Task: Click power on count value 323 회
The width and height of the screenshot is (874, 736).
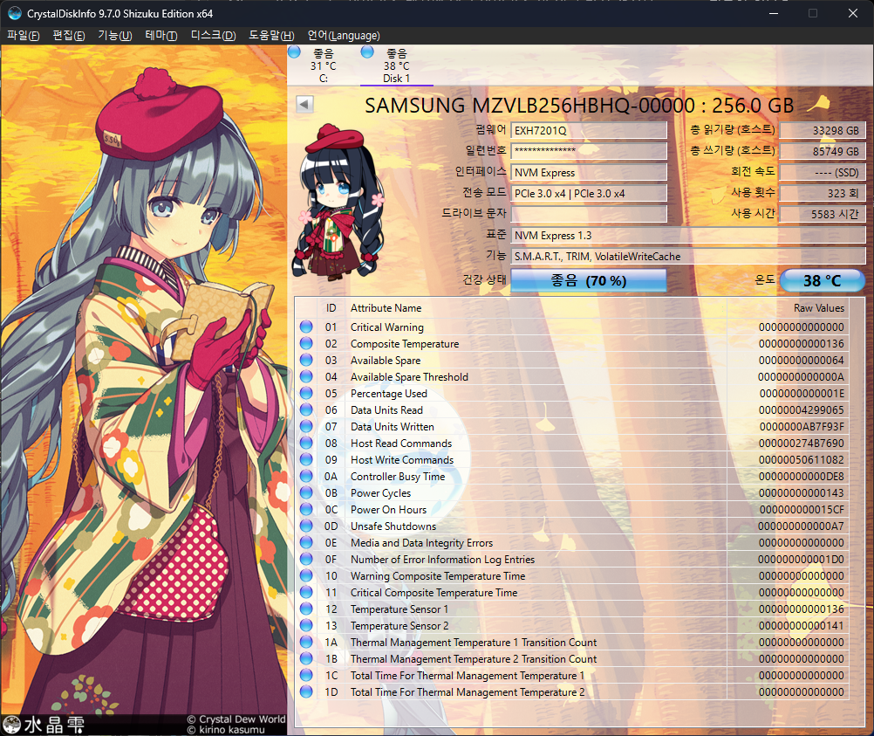Action: 823,194
